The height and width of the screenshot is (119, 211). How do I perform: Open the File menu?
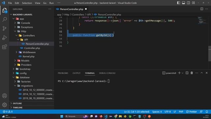click(10, 3)
